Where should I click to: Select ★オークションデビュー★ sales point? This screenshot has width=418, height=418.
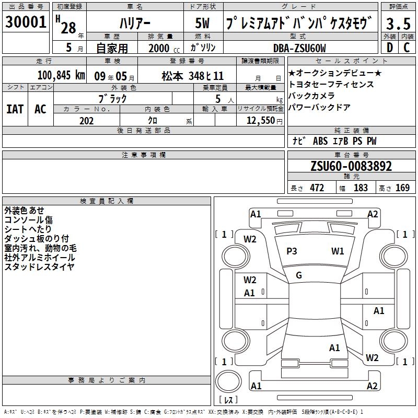(335, 73)
